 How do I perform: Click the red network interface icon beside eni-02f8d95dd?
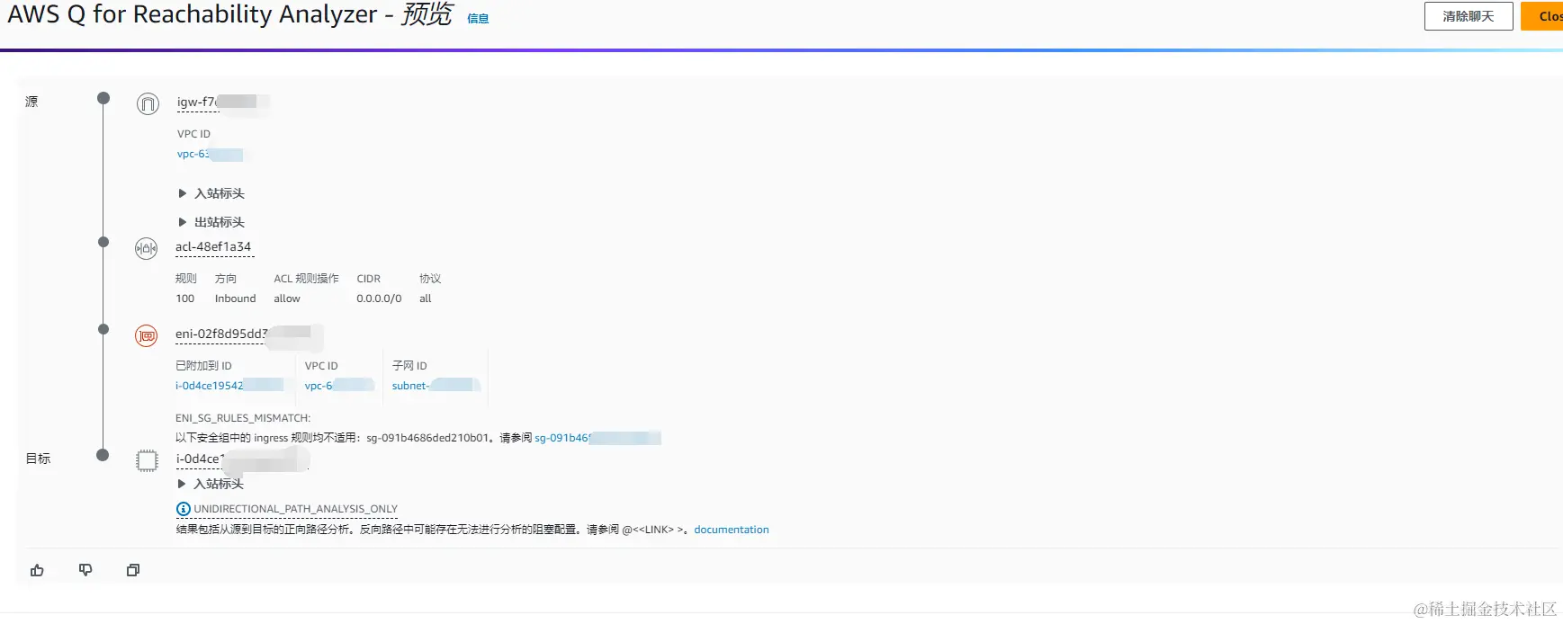146,335
